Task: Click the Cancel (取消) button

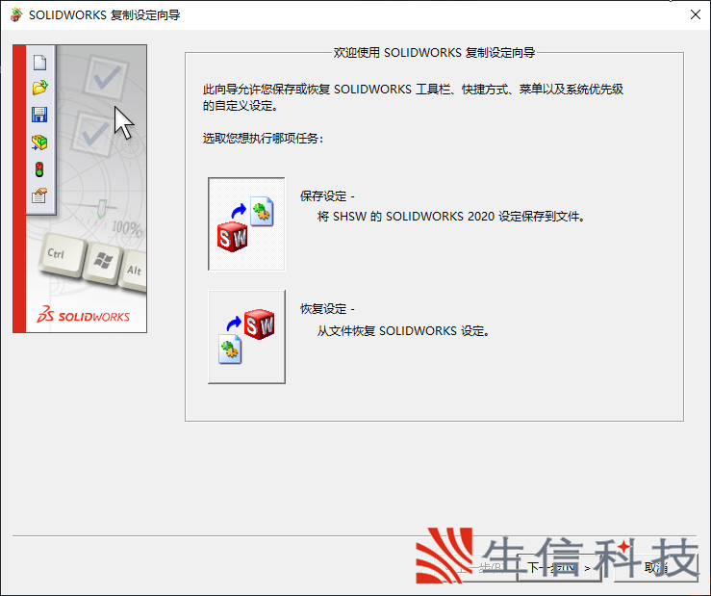Action: click(x=656, y=567)
